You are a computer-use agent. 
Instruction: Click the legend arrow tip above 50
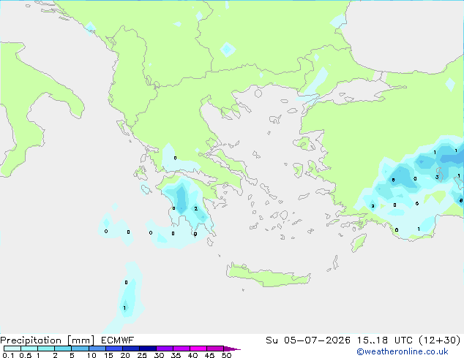point(232,349)
